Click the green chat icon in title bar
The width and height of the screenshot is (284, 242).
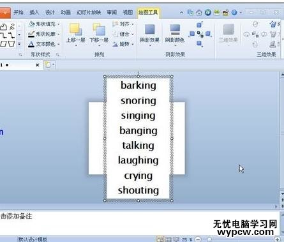217,13
